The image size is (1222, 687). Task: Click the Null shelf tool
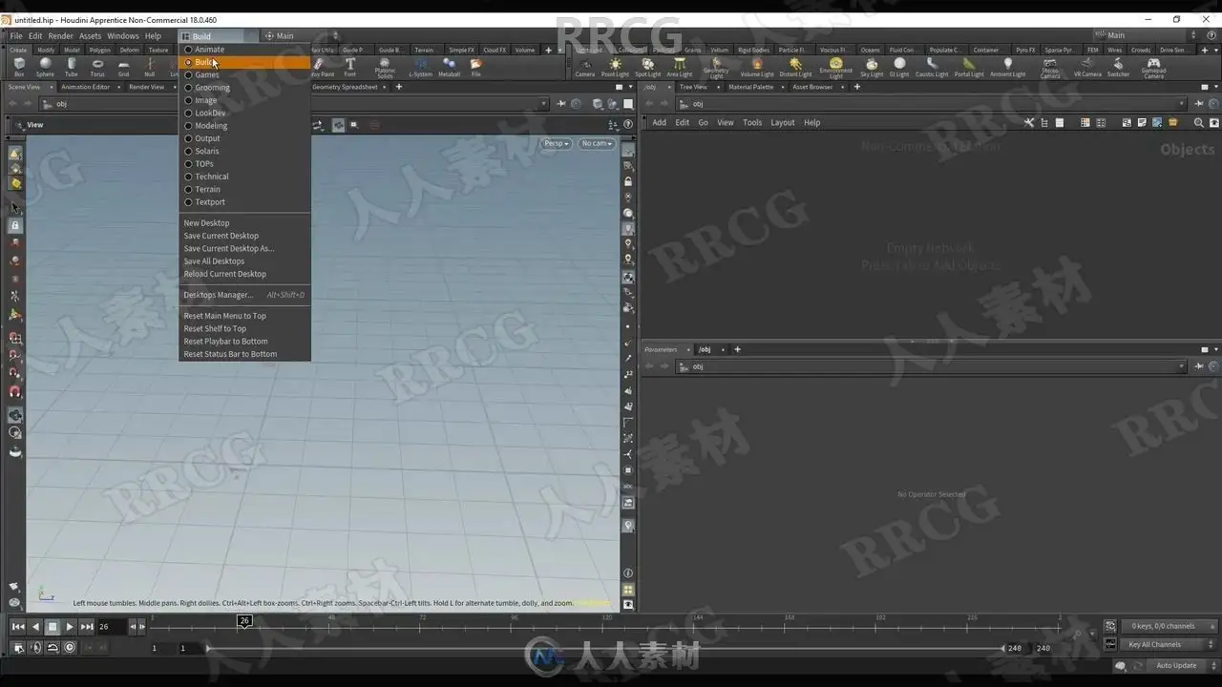click(x=150, y=67)
